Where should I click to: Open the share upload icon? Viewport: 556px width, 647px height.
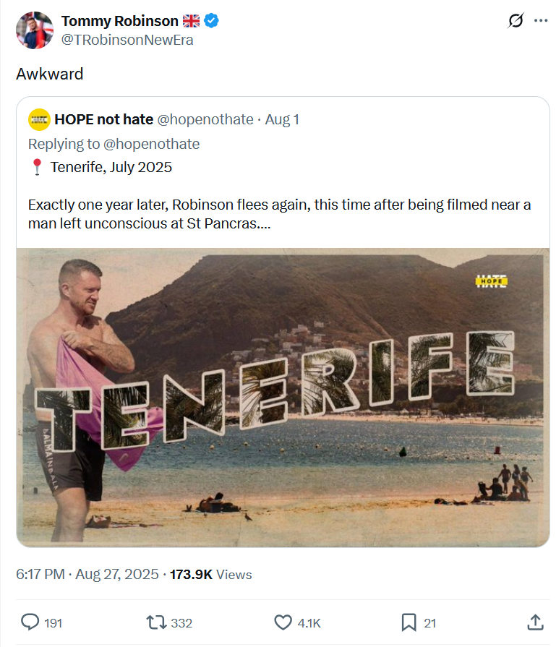point(535,622)
